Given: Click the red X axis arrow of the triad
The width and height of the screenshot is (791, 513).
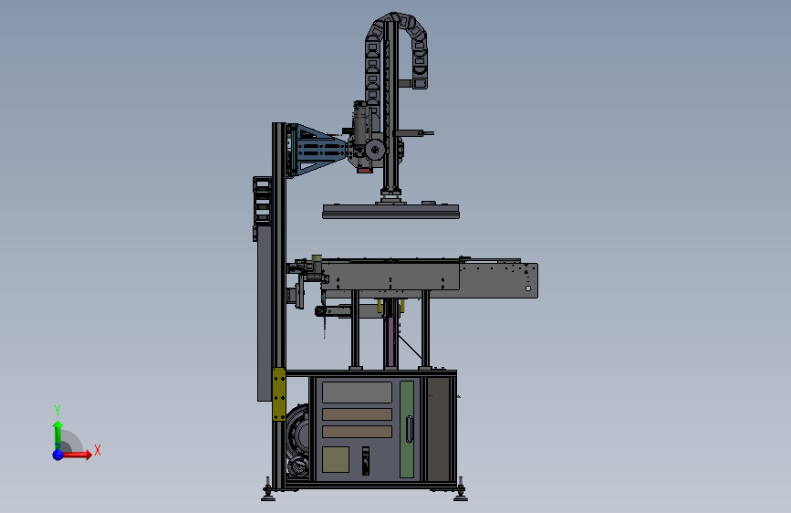Looking at the screenshot, I should tap(77, 455).
